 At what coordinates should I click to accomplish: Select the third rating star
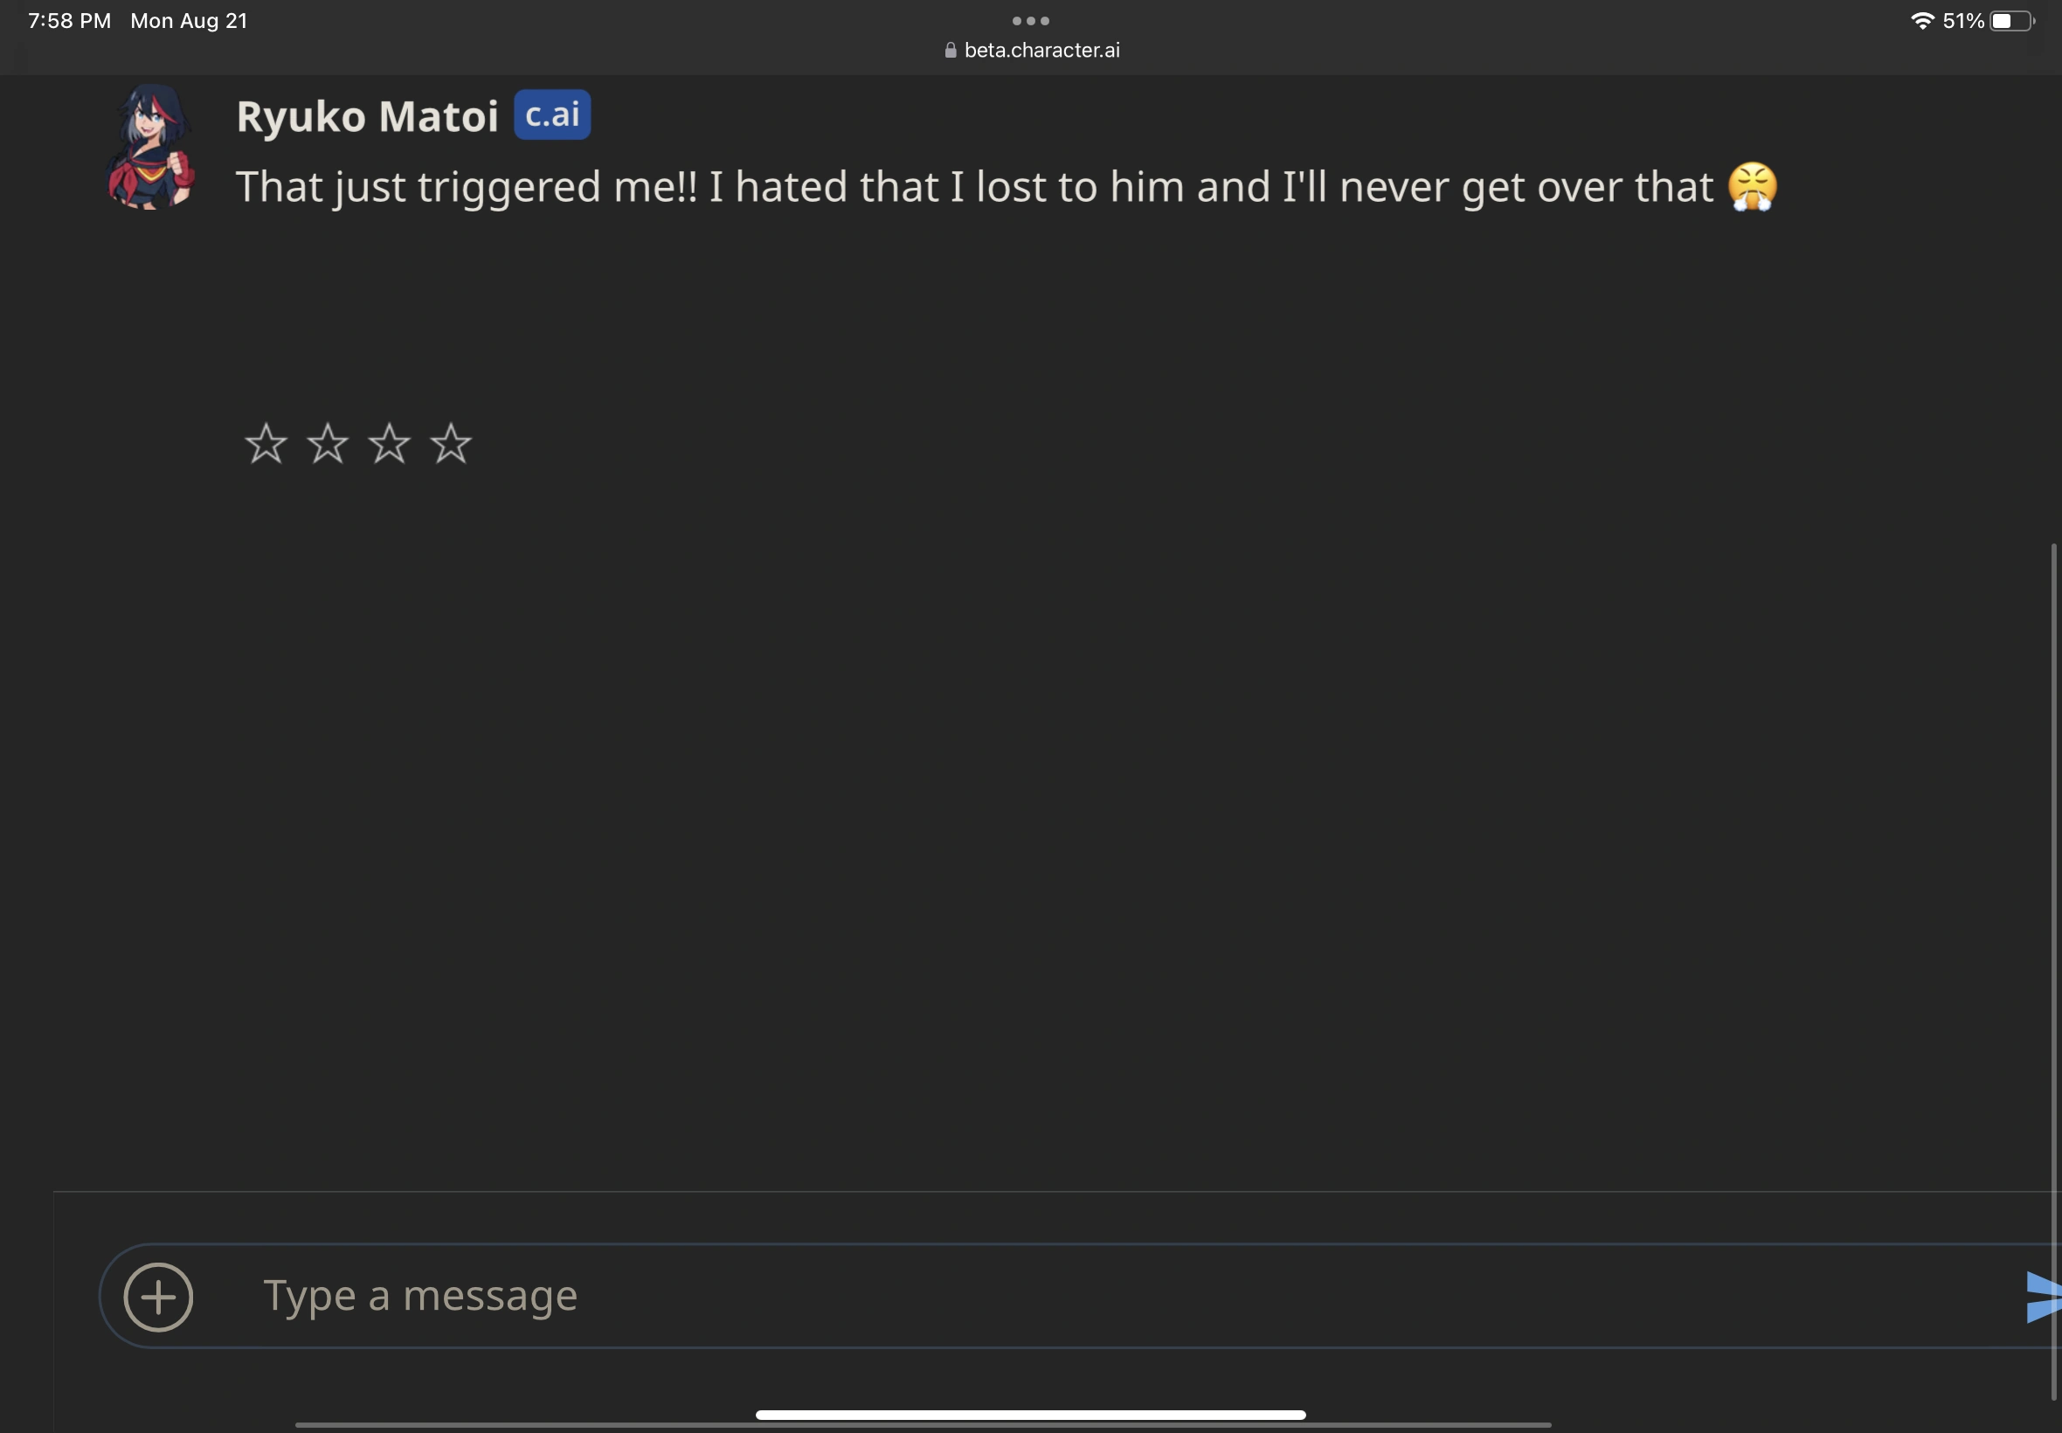tap(389, 444)
